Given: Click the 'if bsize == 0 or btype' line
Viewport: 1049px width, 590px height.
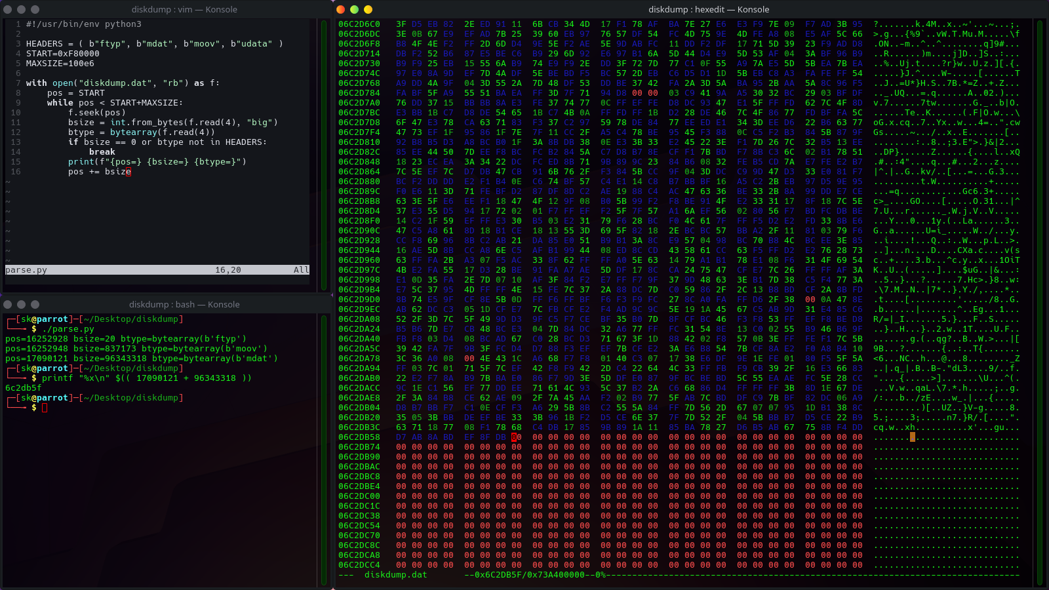Looking at the screenshot, I should pyautogui.click(x=168, y=142).
